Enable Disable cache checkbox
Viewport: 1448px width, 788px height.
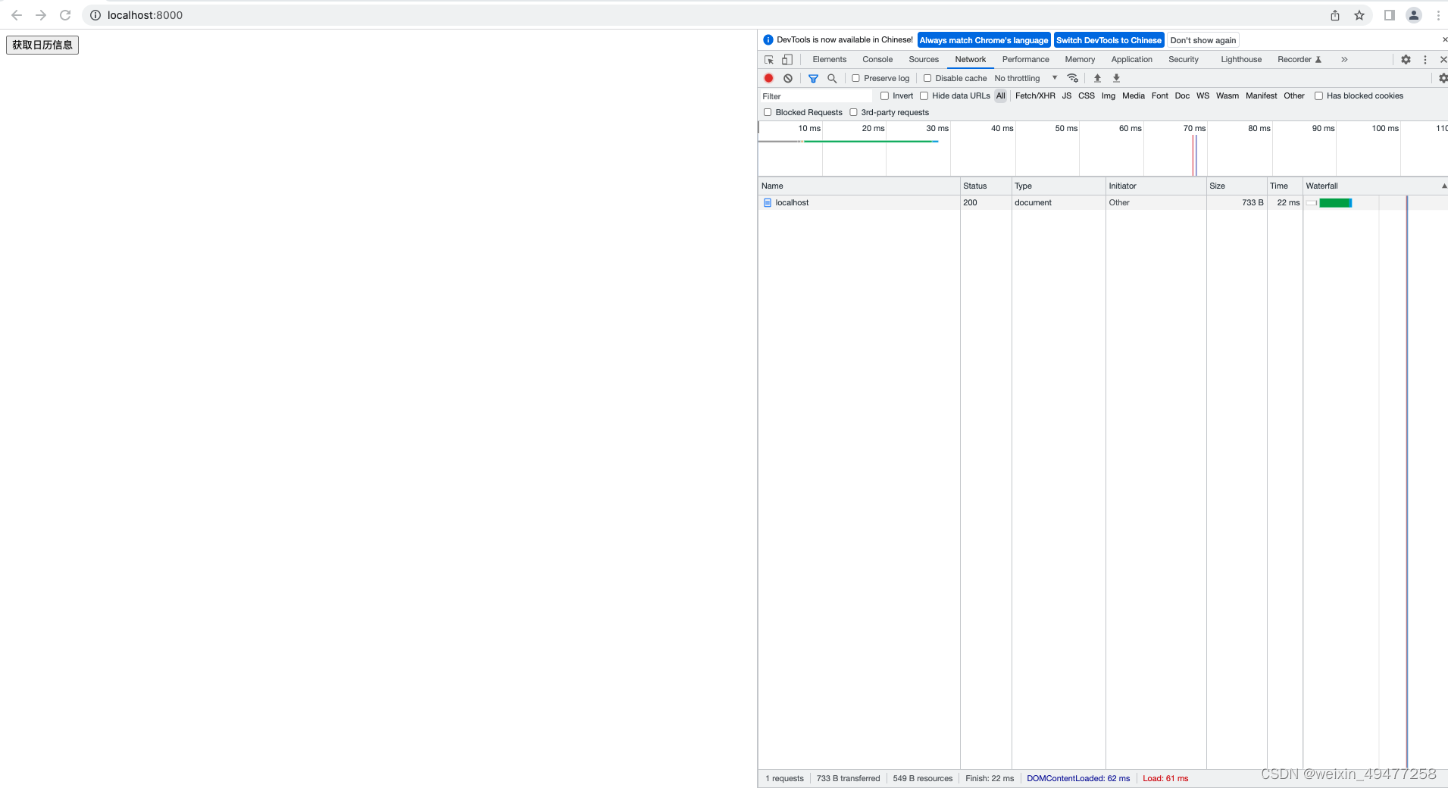[x=927, y=78]
